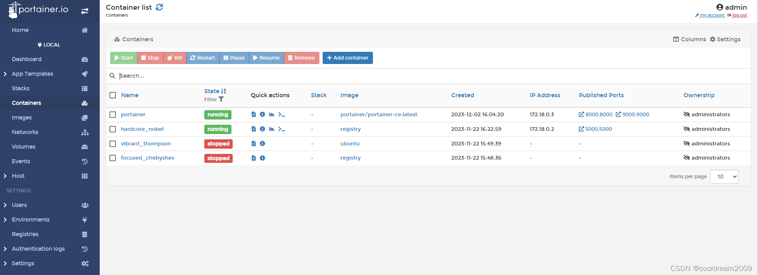Click the Stop button
The image size is (758, 275).
(x=150, y=58)
